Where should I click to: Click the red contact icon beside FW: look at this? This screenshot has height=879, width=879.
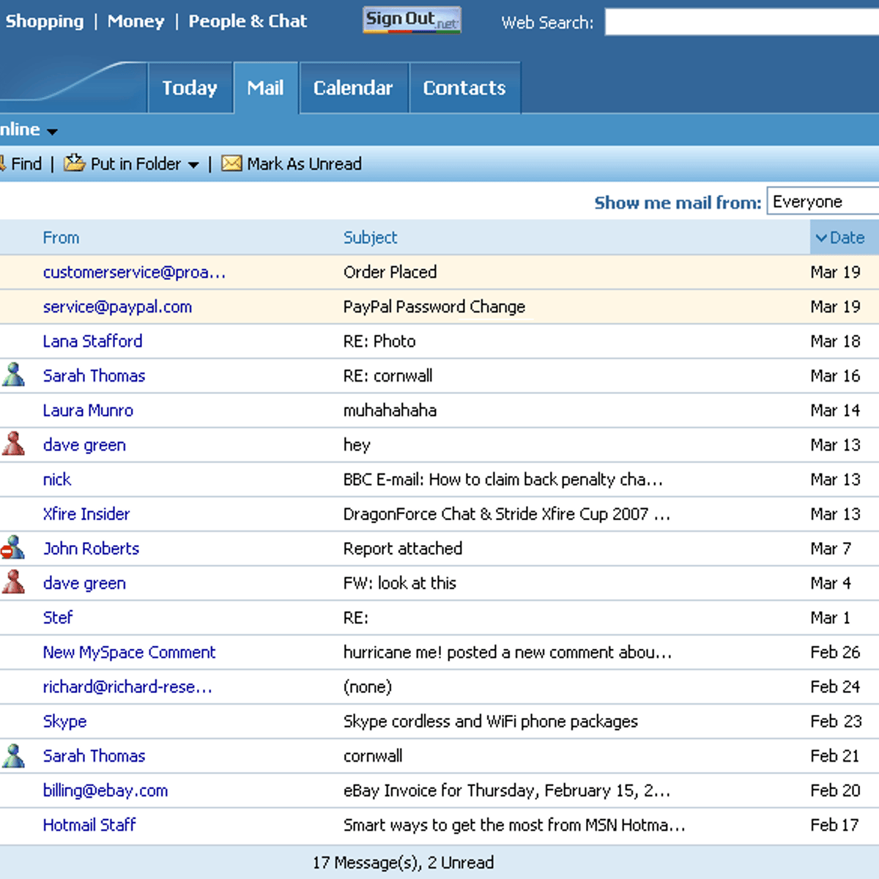[x=13, y=582]
